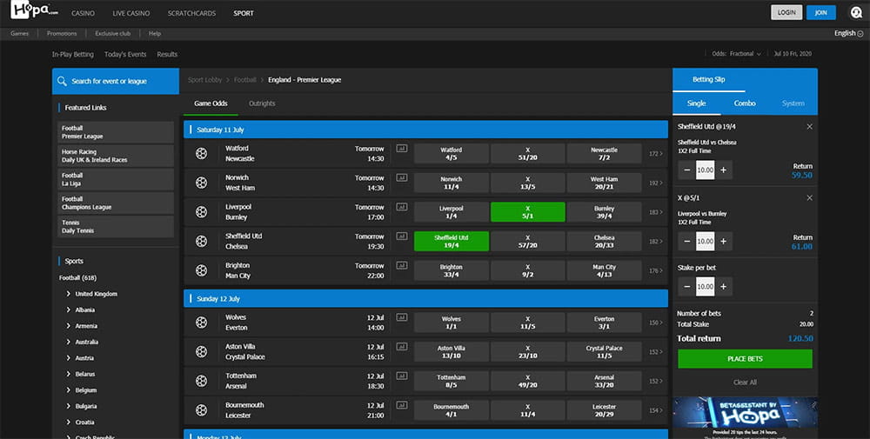This screenshot has width=870, height=439.
Task: Click the Hopa logo
Action: click(x=35, y=10)
